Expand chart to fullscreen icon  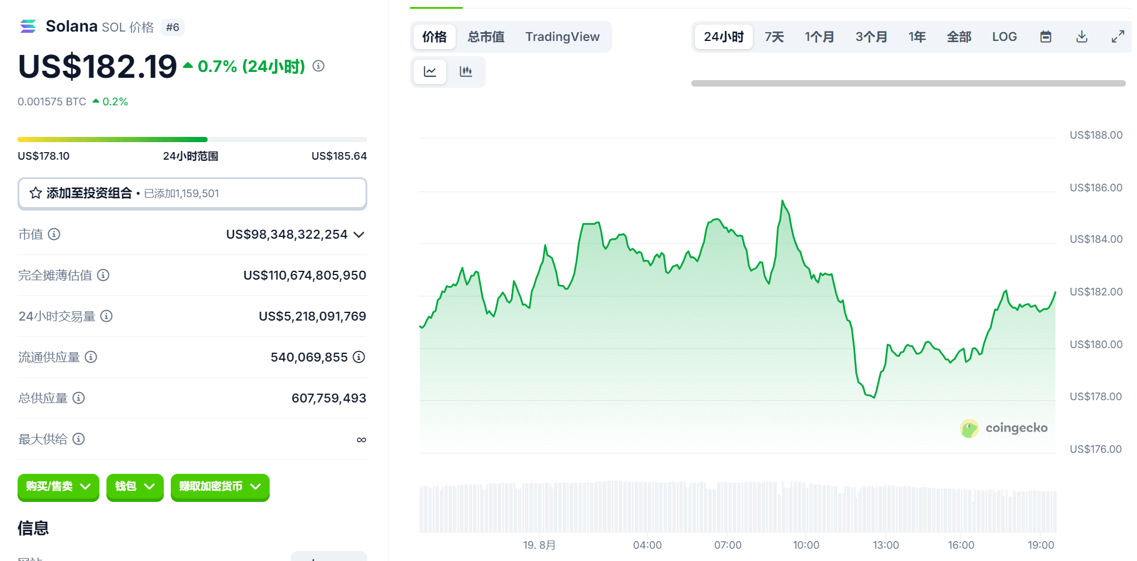[x=1118, y=37]
